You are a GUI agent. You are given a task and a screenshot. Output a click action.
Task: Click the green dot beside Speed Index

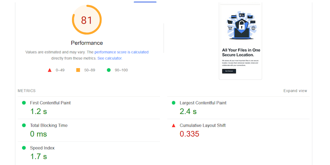(24, 148)
